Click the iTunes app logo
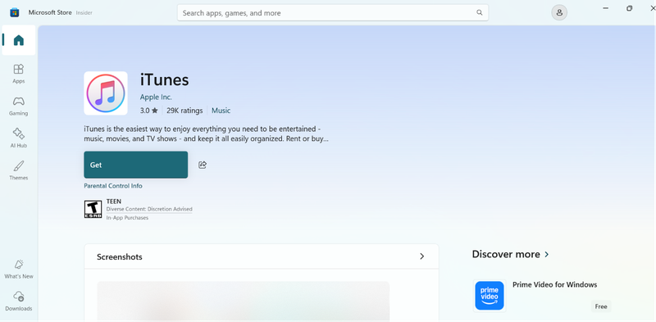 pos(106,93)
